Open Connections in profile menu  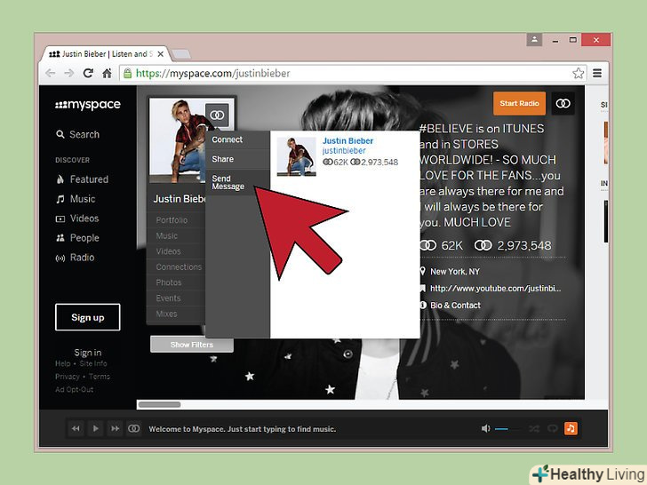click(179, 267)
